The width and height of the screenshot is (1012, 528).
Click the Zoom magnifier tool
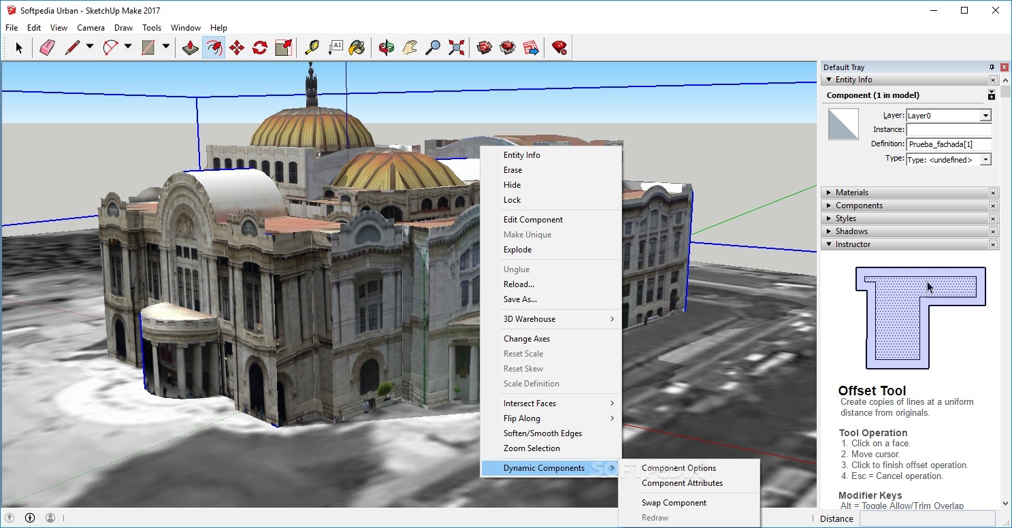(x=433, y=48)
